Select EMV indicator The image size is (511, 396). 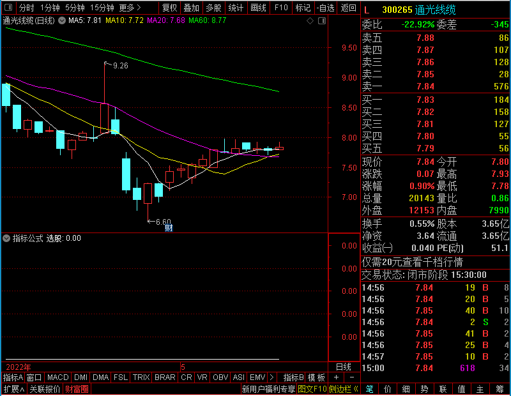pyautogui.click(x=257, y=377)
